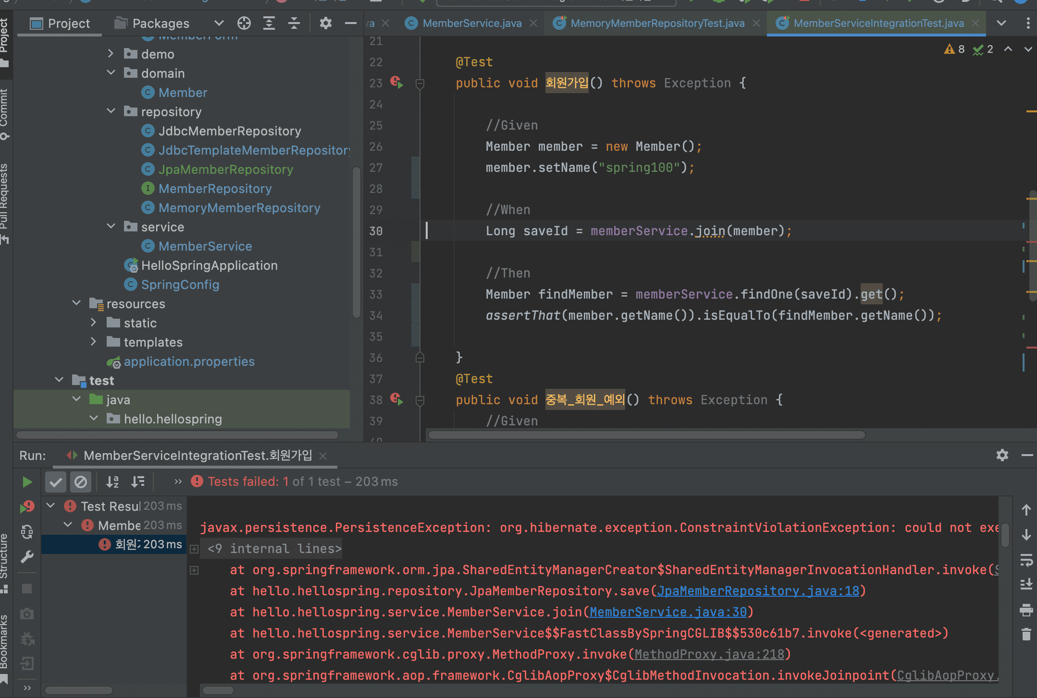Image resolution: width=1037 pixels, height=698 pixels.
Task: Open the Project panel's gear options
Action: pyautogui.click(x=326, y=23)
